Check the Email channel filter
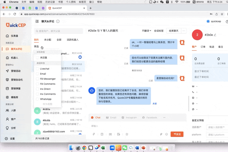 coord(37,74)
